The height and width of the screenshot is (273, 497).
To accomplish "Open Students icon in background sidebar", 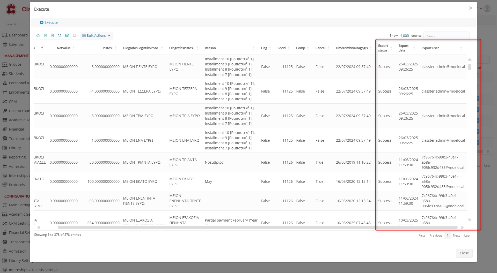I will pyautogui.click(x=5, y=74).
